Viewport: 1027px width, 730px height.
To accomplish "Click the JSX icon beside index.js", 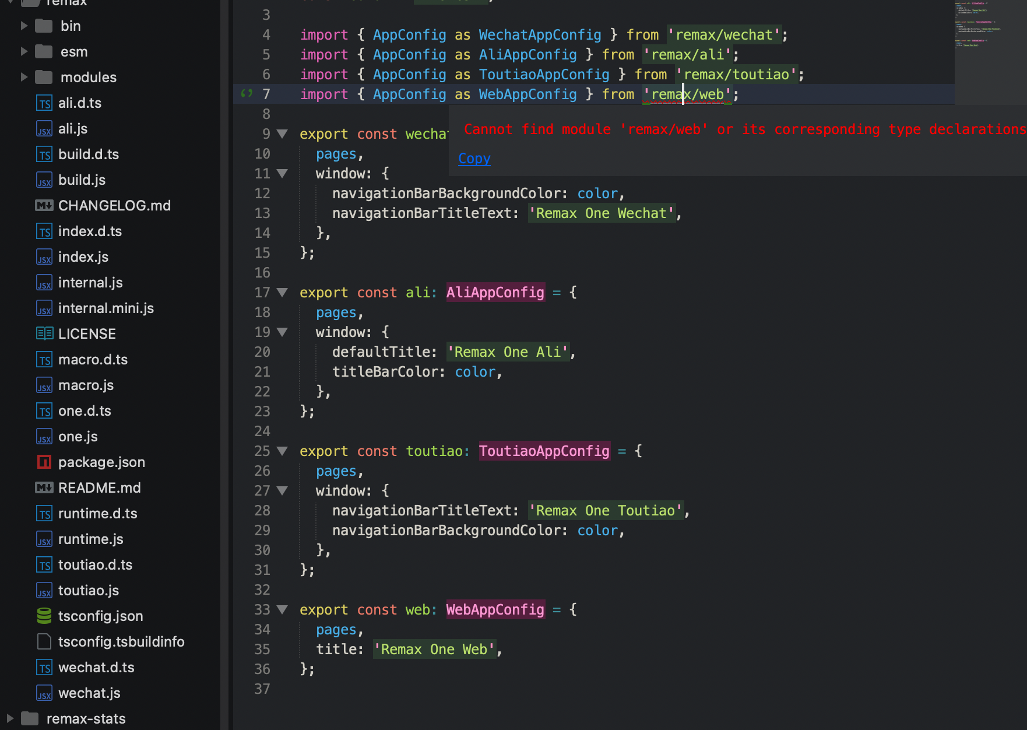I will pyautogui.click(x=44, y=257).
